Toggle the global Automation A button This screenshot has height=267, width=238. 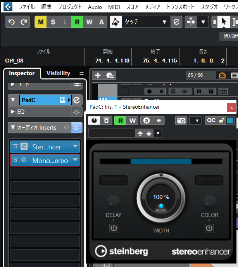(x=102, y=22)
